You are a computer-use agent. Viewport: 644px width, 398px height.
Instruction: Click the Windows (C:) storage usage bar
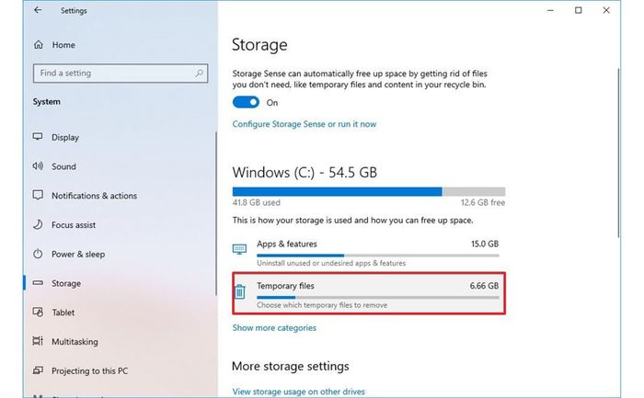[x=369, y=191]
